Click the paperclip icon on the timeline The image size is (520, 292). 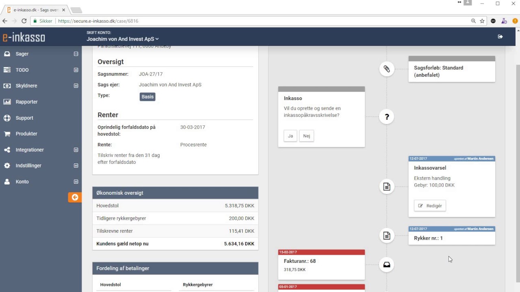(387, 69)
